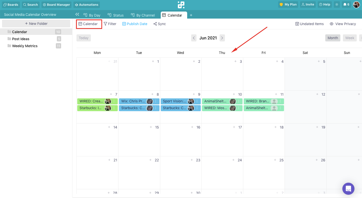Click the center app logo icon

click(181, 5)
